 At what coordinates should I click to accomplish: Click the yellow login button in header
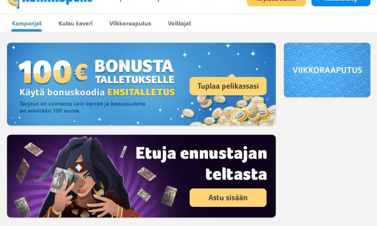click(x=276, y=2)
